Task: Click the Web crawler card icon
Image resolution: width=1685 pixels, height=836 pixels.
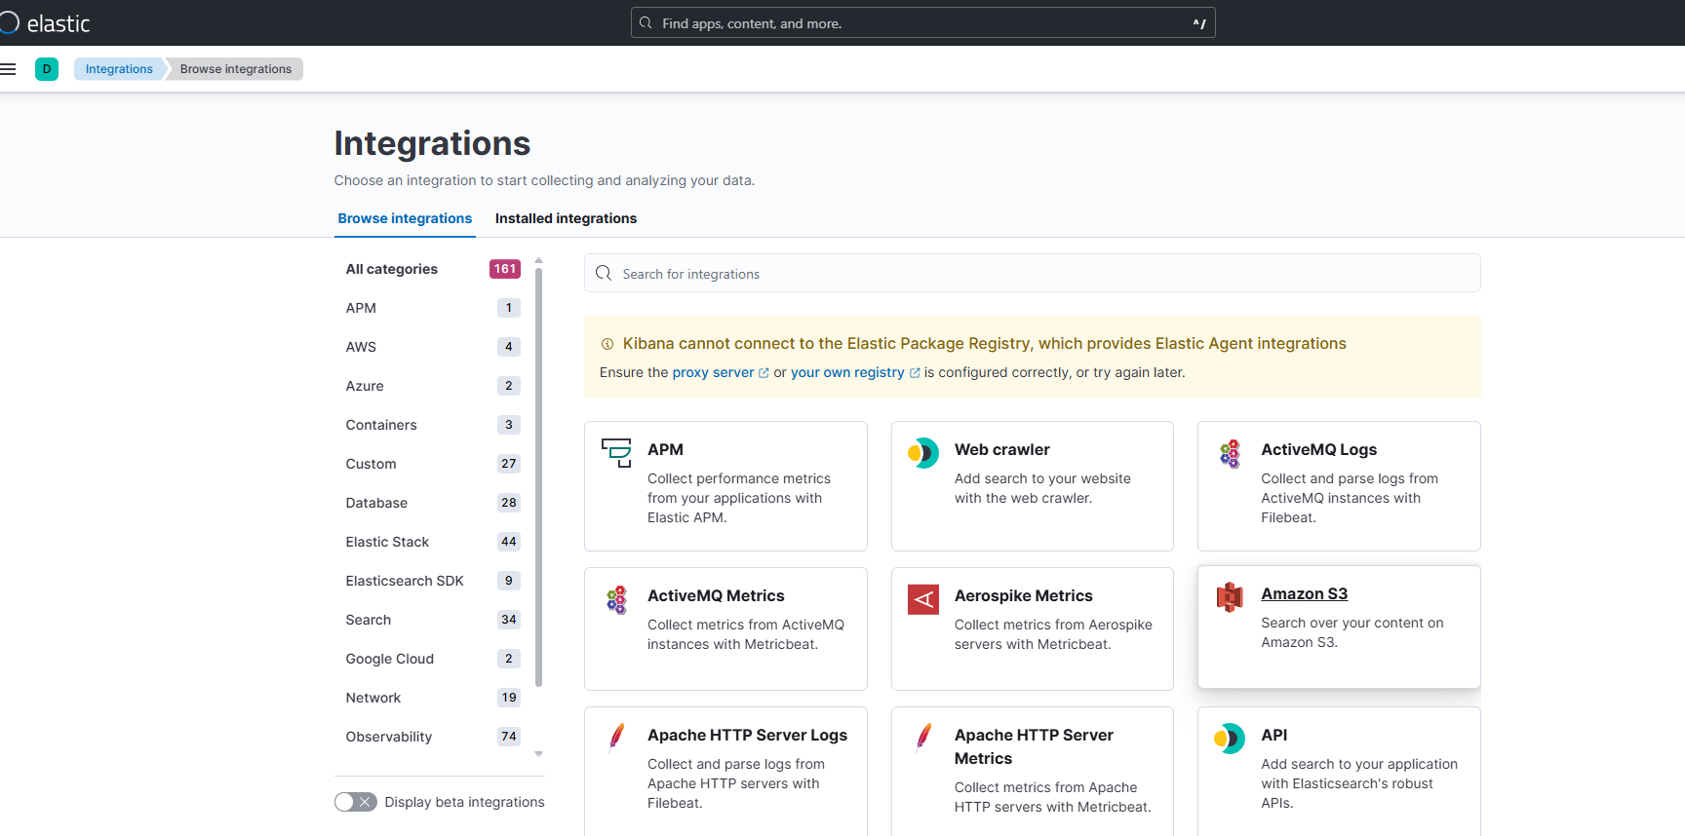Action: pos(923,452)
